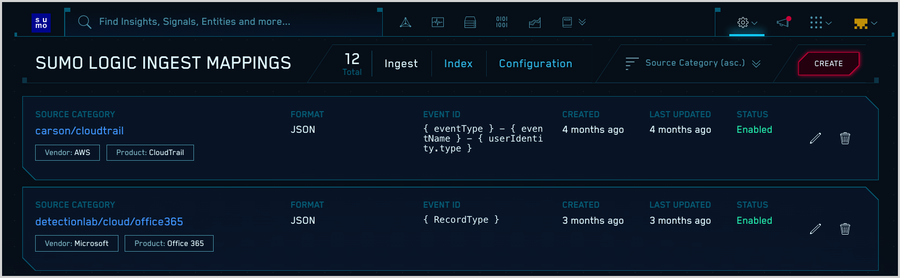Switch to the Index tab
This screenshot has height=278, width=900.
click(458, 64)
